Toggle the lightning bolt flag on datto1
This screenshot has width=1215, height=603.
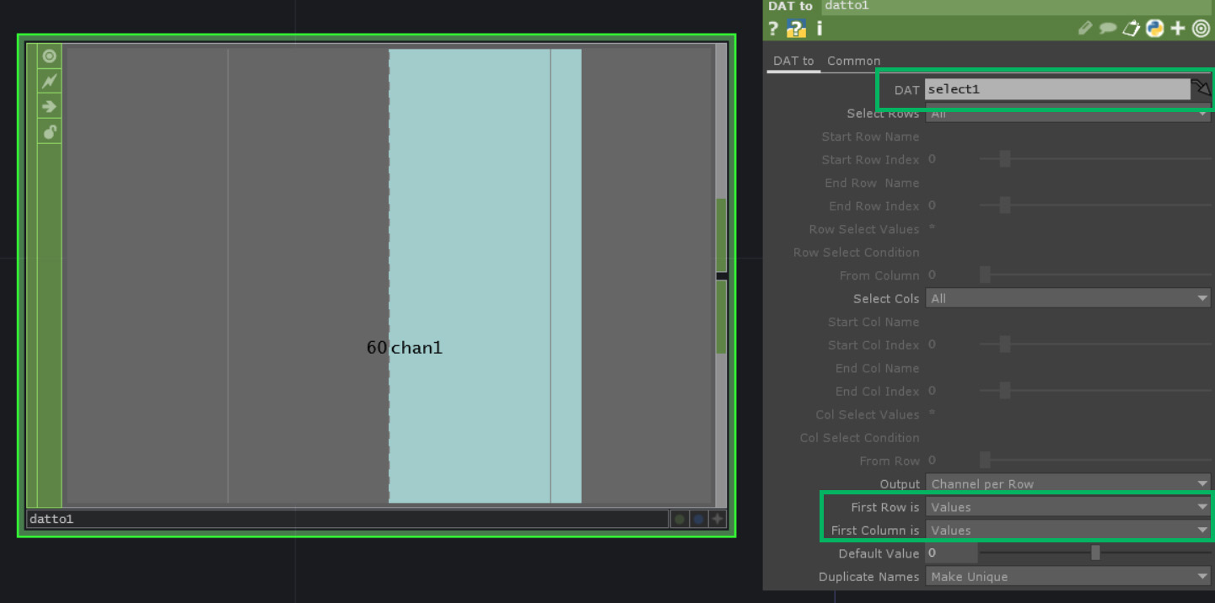coord(49,82)
